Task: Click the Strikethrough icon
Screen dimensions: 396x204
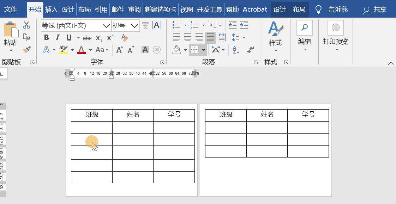Action: (87, 37)
